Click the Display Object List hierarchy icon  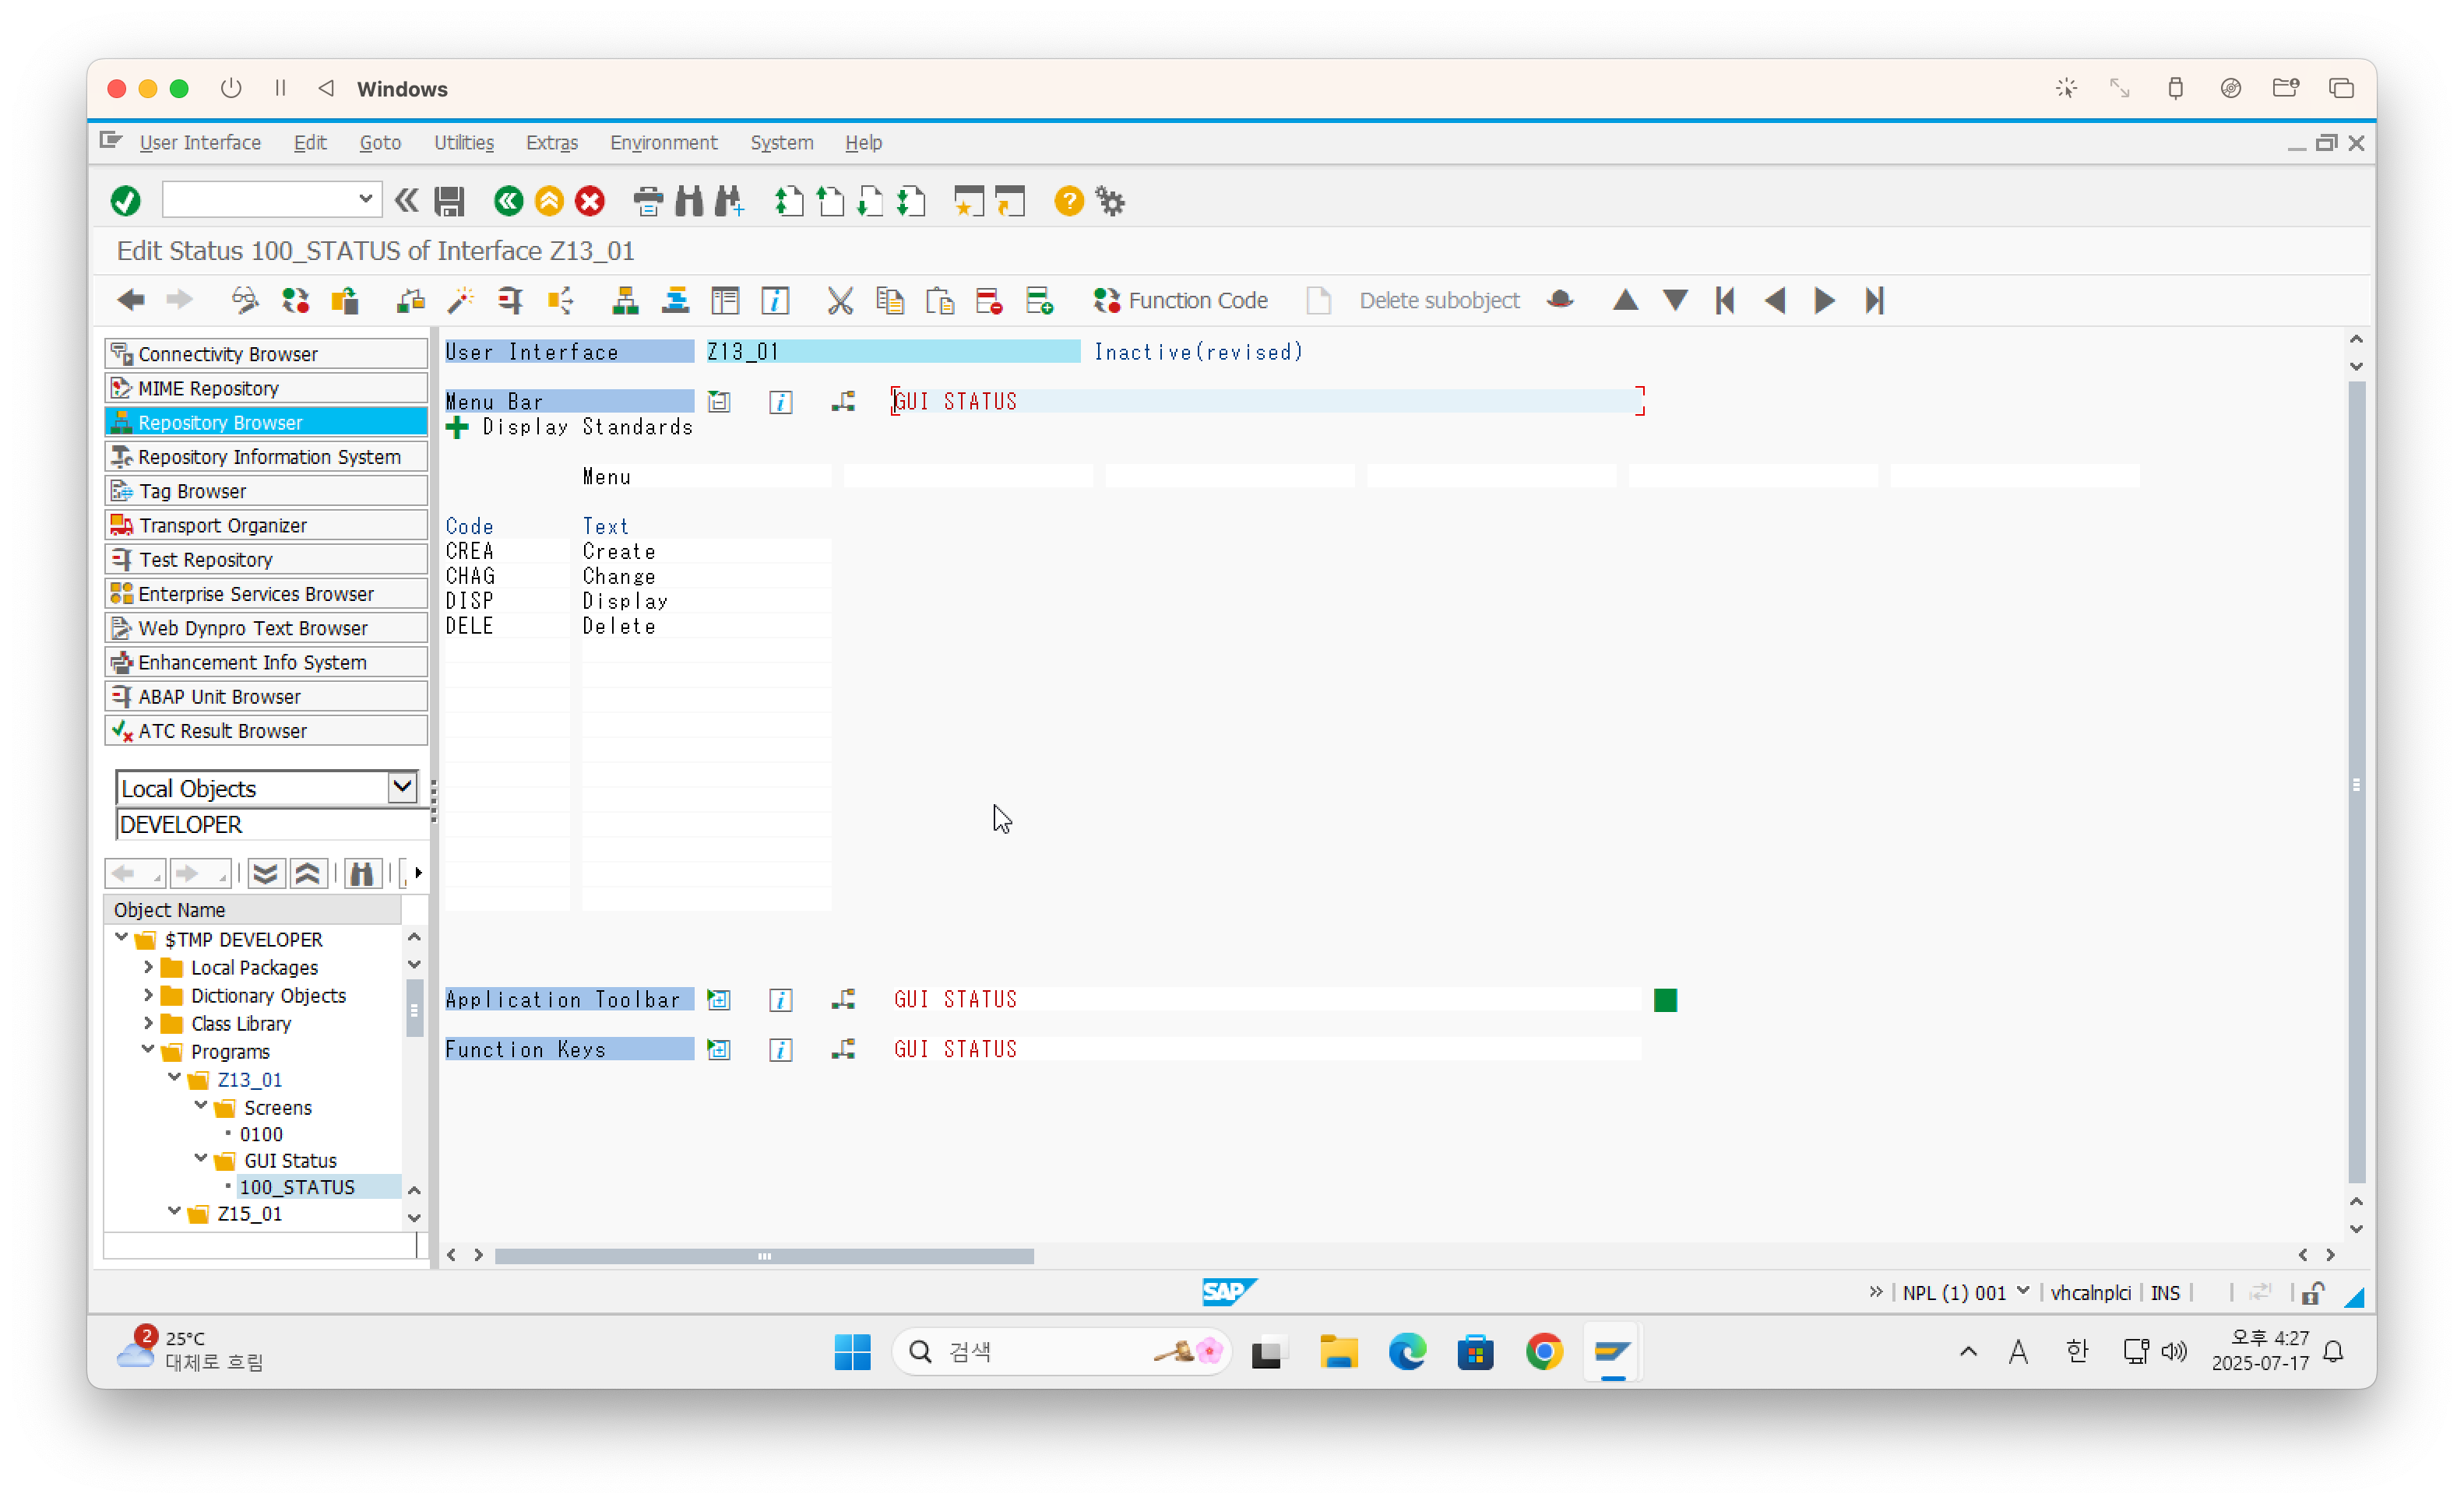pos(625,300)
